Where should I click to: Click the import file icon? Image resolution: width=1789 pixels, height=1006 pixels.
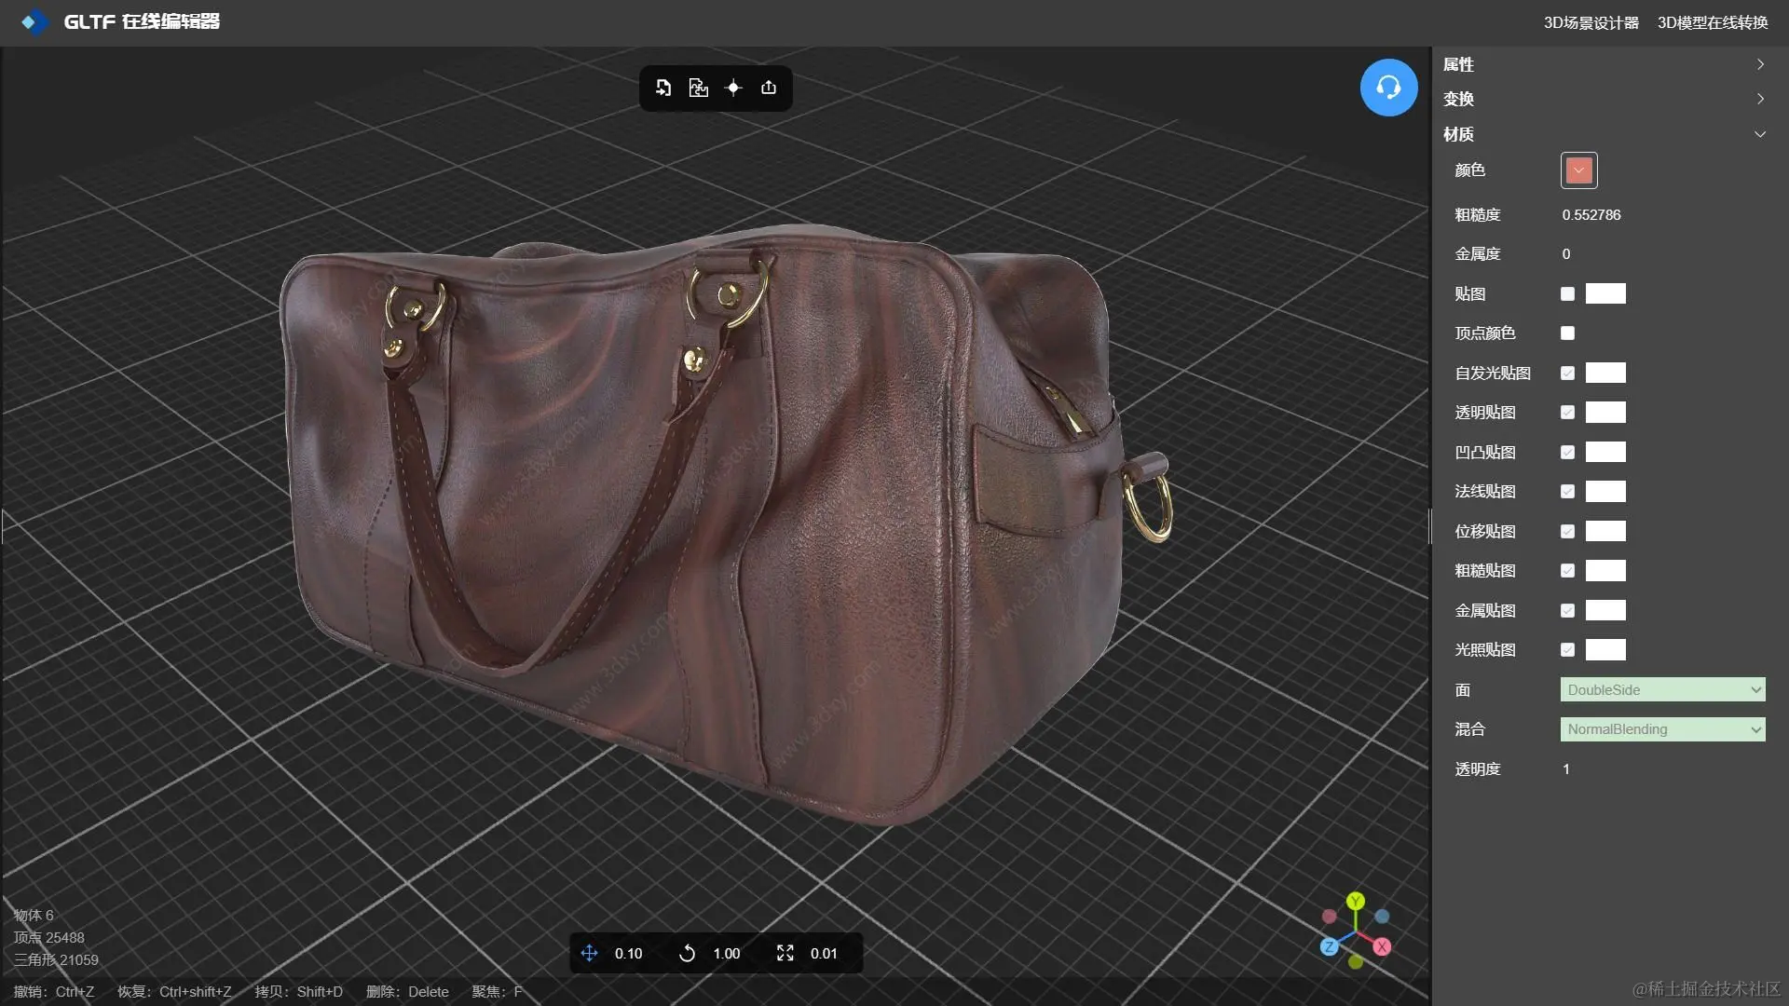click(663, 88)
